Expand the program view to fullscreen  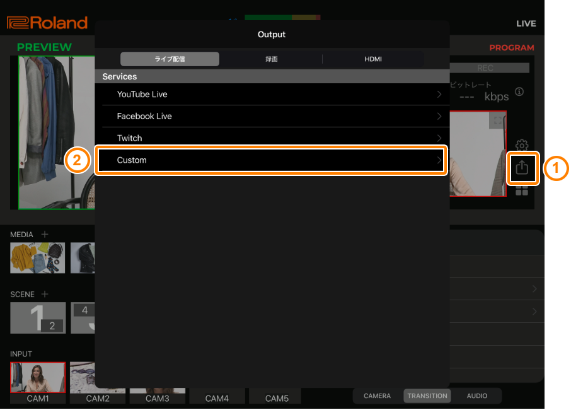[497, 120]
